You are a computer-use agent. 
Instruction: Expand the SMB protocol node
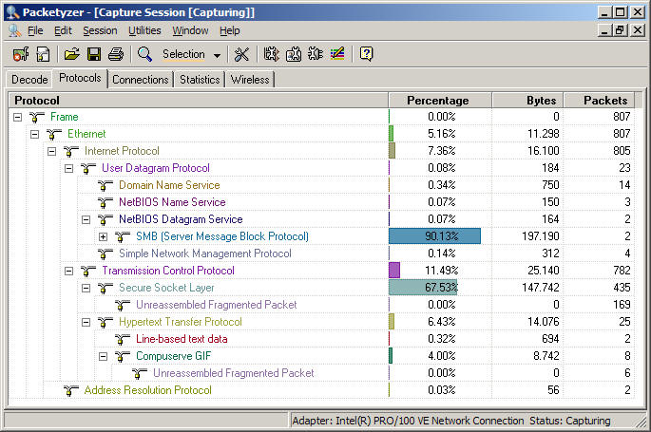104,236
